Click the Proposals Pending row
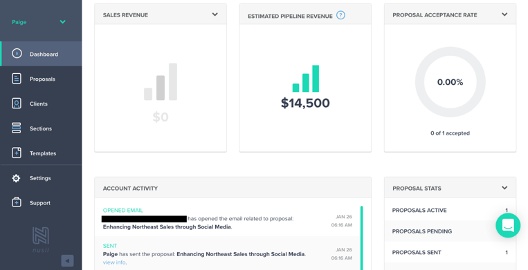528x270 pixels. (450, 231)
